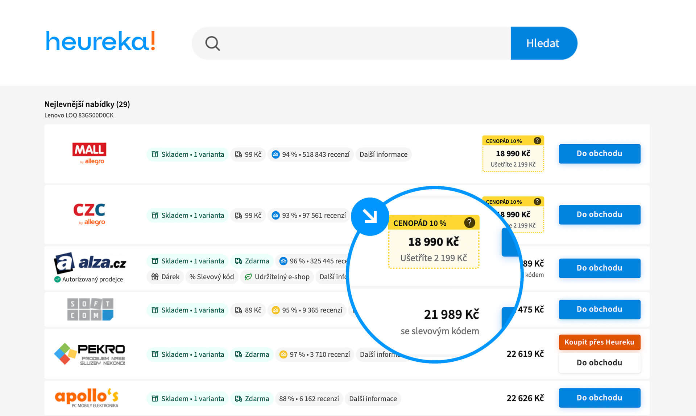Open Další informace in apollo's row
696x416 pixels.
[373, 399]
